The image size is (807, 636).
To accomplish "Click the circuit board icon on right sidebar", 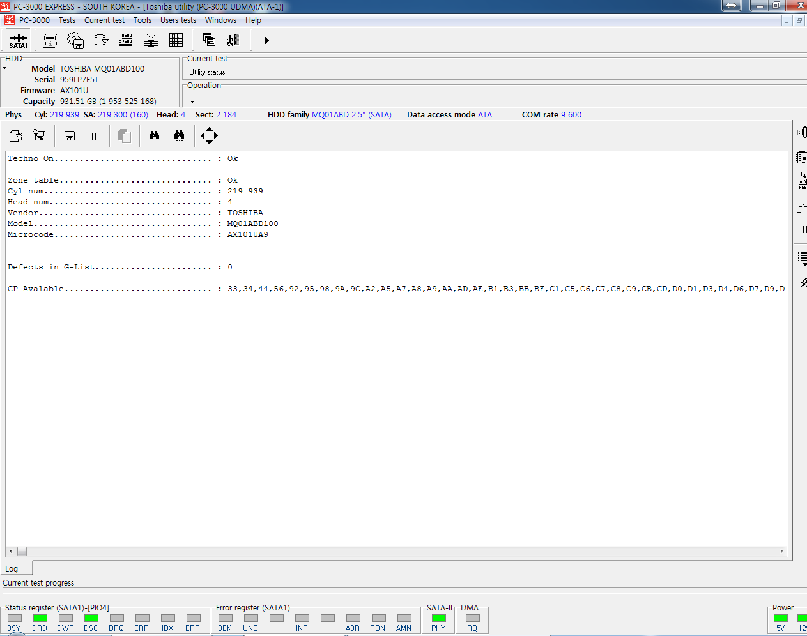I will (x=801, y=157).
